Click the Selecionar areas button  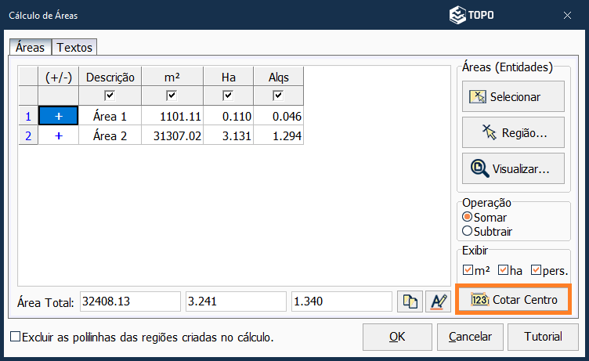coord(513,97)
